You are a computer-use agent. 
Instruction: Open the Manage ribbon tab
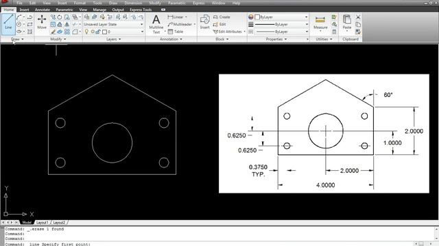click(99, 10)
